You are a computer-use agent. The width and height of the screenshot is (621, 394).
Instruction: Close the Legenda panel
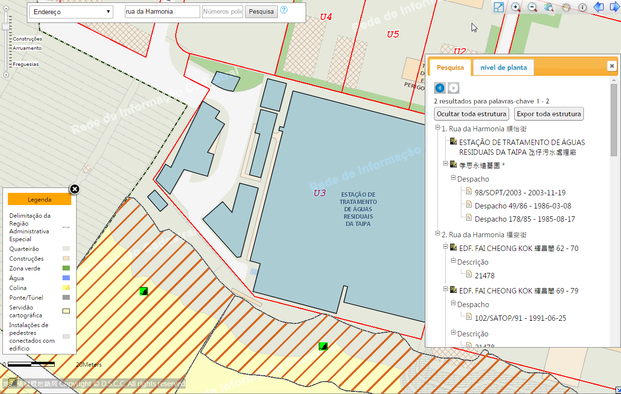click(x=74, y=189)
